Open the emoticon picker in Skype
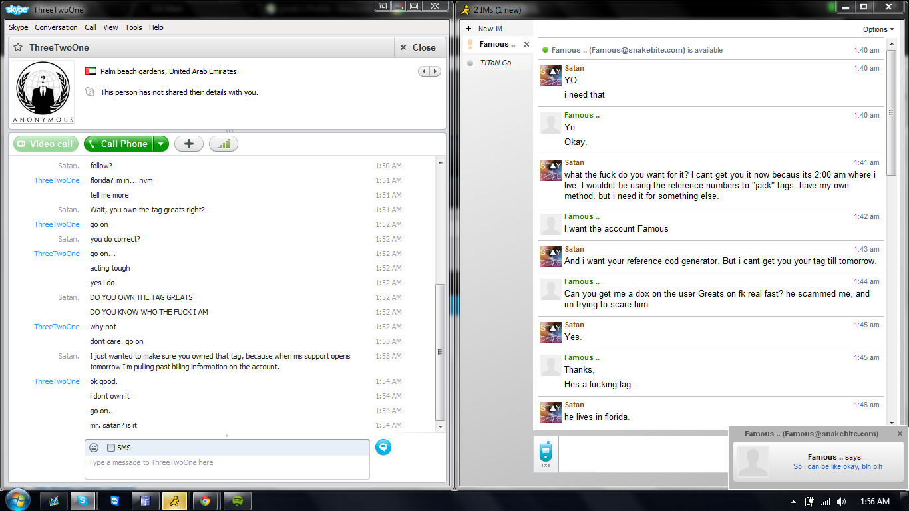Screen dimensions: 909x511 click(x=94, y=448)
